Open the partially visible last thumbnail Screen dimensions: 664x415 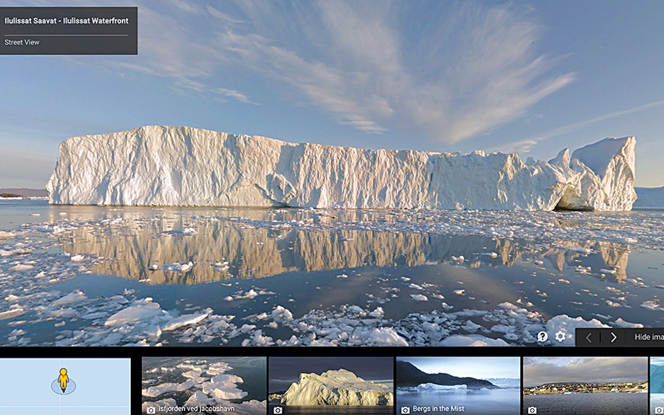coord(657,384)
